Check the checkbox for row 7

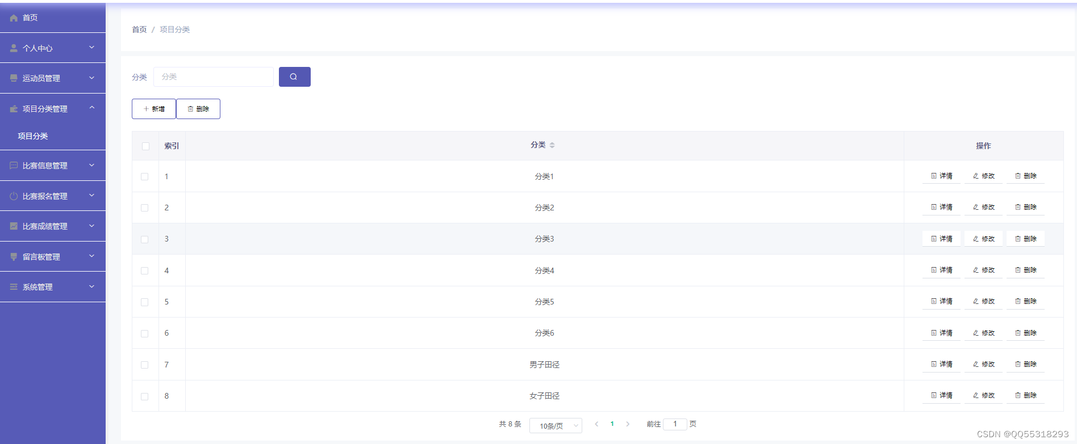[x=145, y=365]
